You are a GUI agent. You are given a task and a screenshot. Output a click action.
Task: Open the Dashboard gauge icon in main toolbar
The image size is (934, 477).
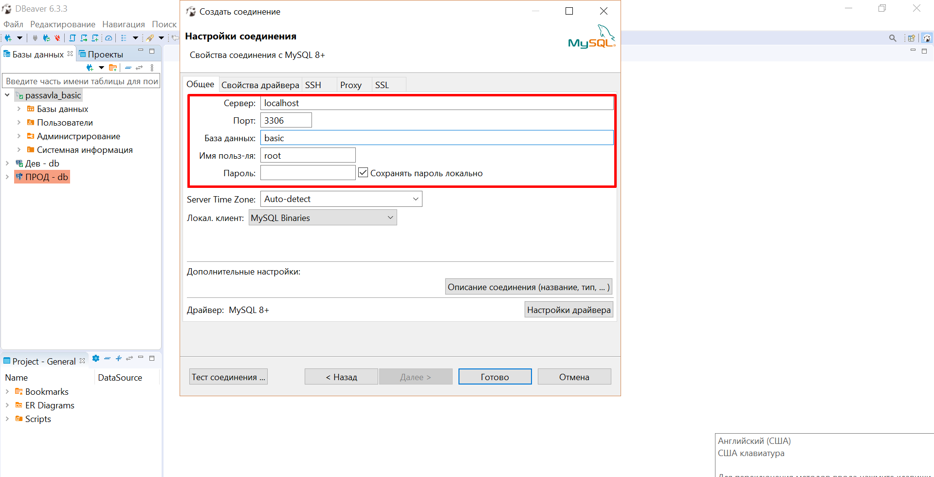click(109, 38)
